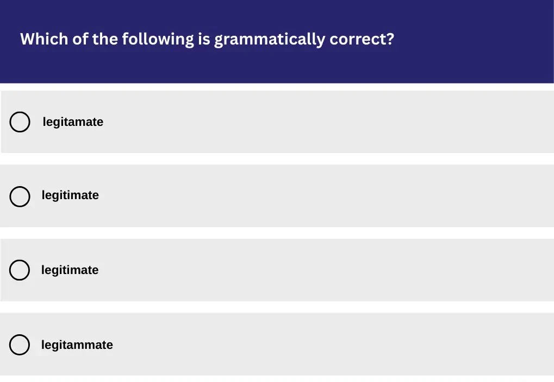554x382 pixels.
Task: Select the radio button for 'legitamate'
Action: click(20, 122)
